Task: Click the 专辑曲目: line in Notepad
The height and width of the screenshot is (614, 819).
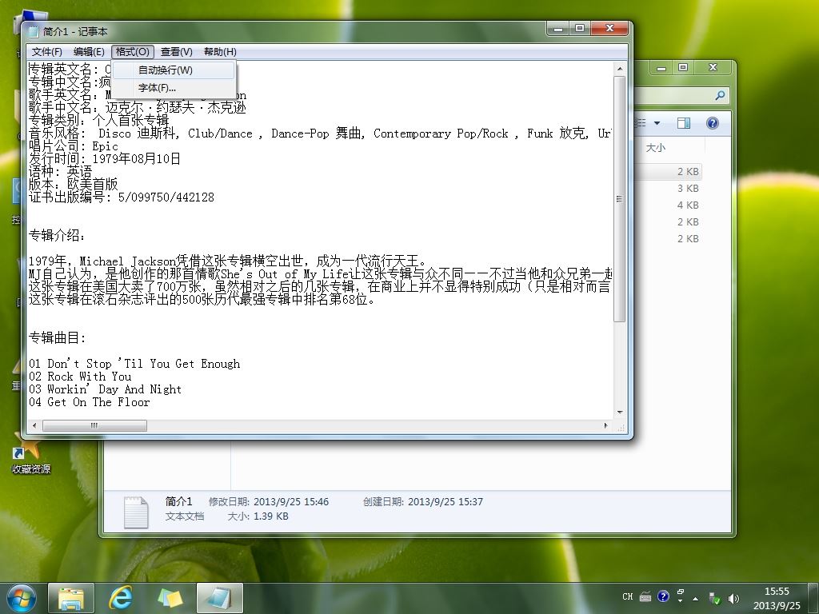Action: coord(57,338)
